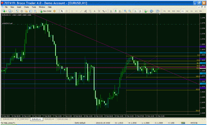Expand dropdown arrow beside New Chart icon
The height and width of the screenshot is (125, 207).
[x=7, y=11]
